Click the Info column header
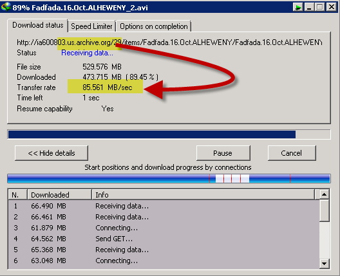340x276 pixels. click(x=203, y=194)
